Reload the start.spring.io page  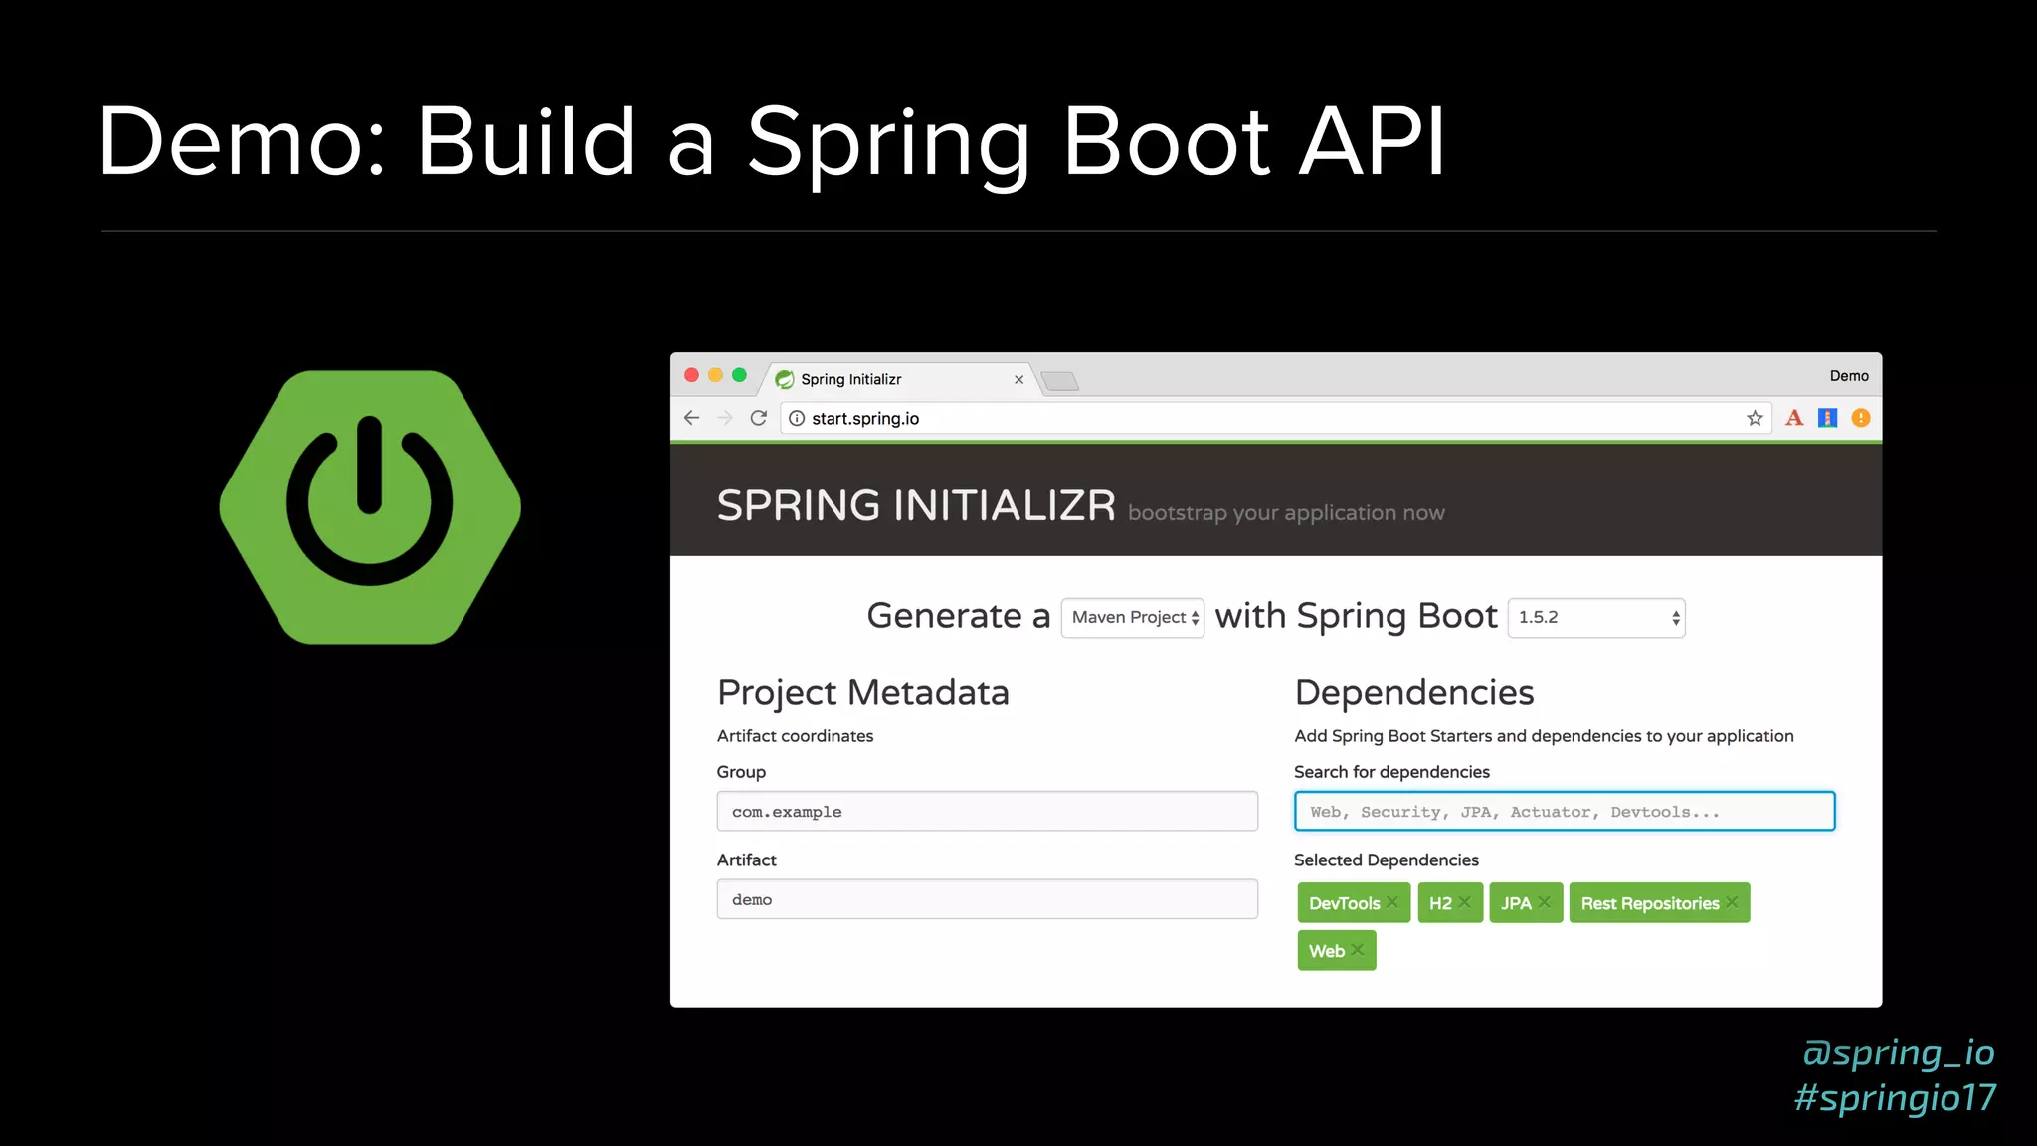click(x=759, y=418)
